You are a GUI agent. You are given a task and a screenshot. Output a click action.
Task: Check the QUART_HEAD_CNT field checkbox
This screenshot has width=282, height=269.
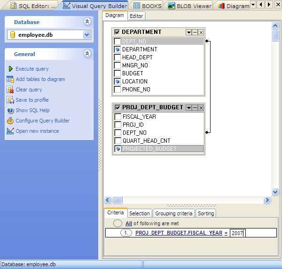118,141
